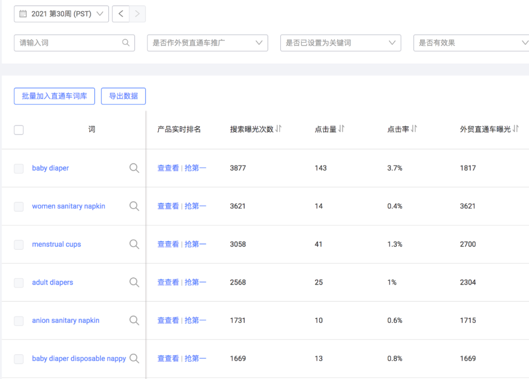Click the magnifier beside menstrual cups
The height and width of the screenshot is (379, 529).
134,245
